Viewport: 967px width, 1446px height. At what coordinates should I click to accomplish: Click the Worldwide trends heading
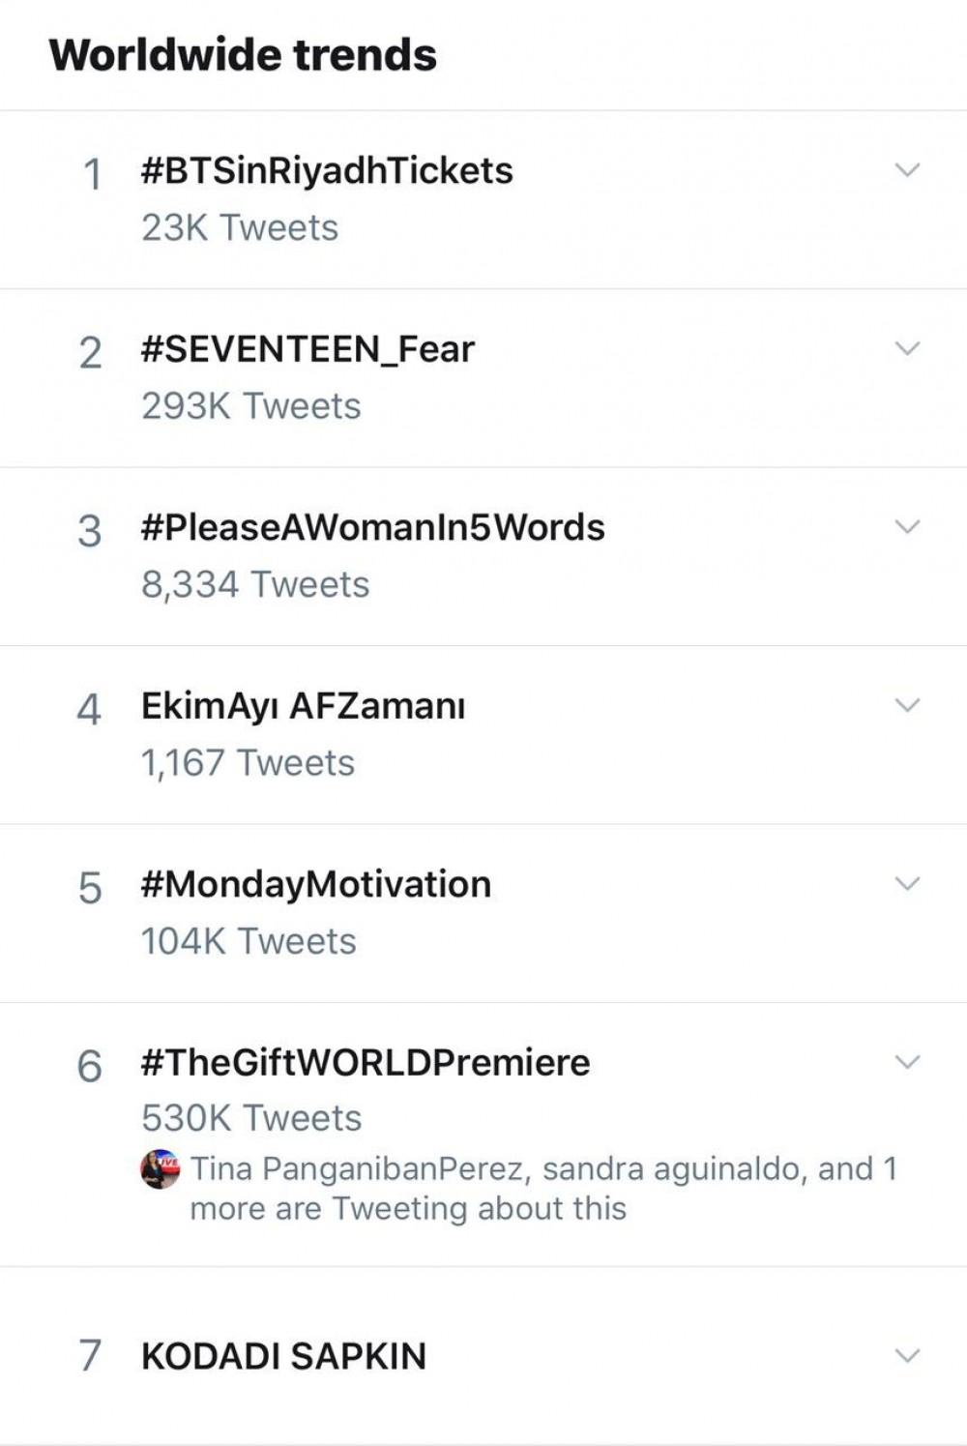tap(243, 55)
